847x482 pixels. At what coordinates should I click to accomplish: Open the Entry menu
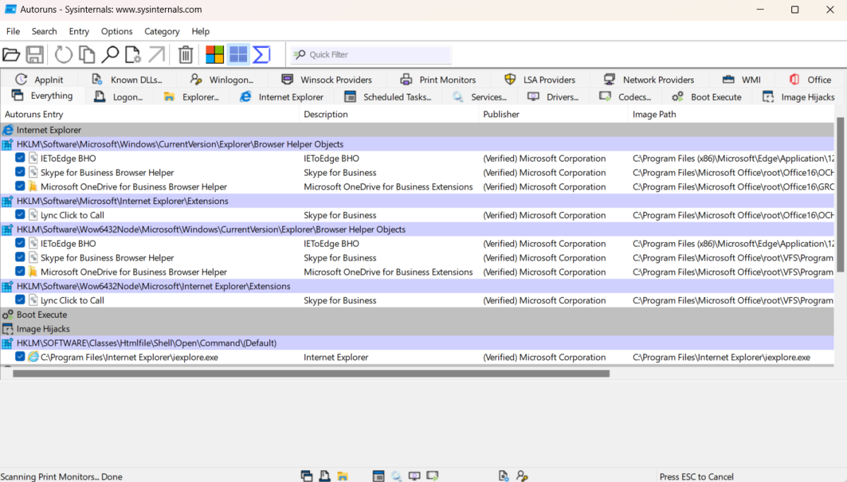79,31
